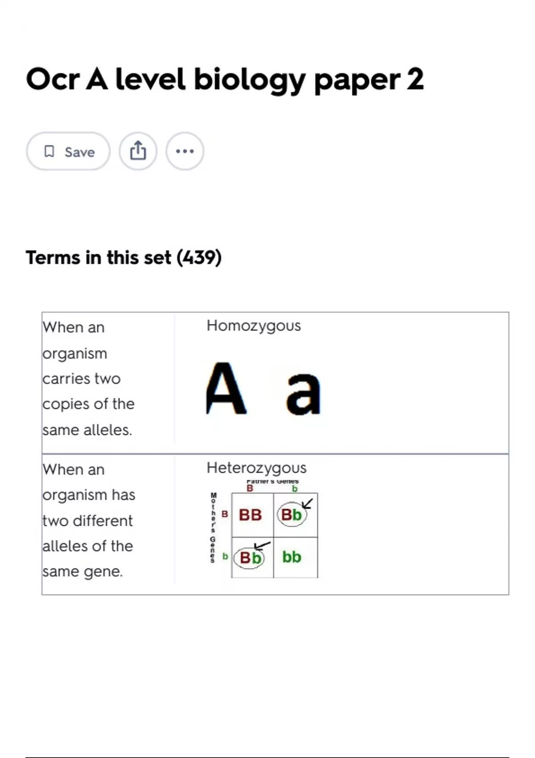Click the vertical "Mother's Genes" label

tap(214, 528)
